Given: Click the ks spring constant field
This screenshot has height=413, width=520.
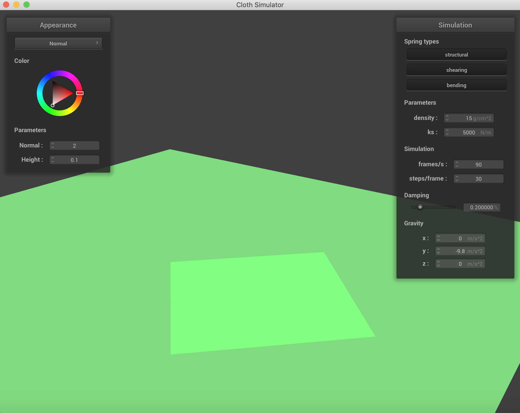Looking at the screenshot, I should click(x=469, y=132).
